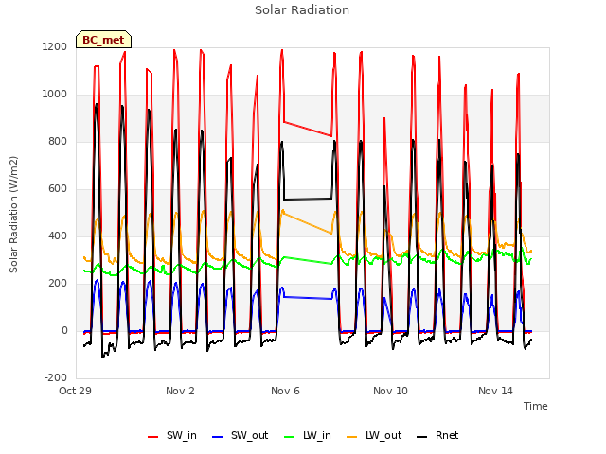Viewport: 606px width, 454px height.
Task: Toggle the SW_in legend entry
Action: pos(172,435)
